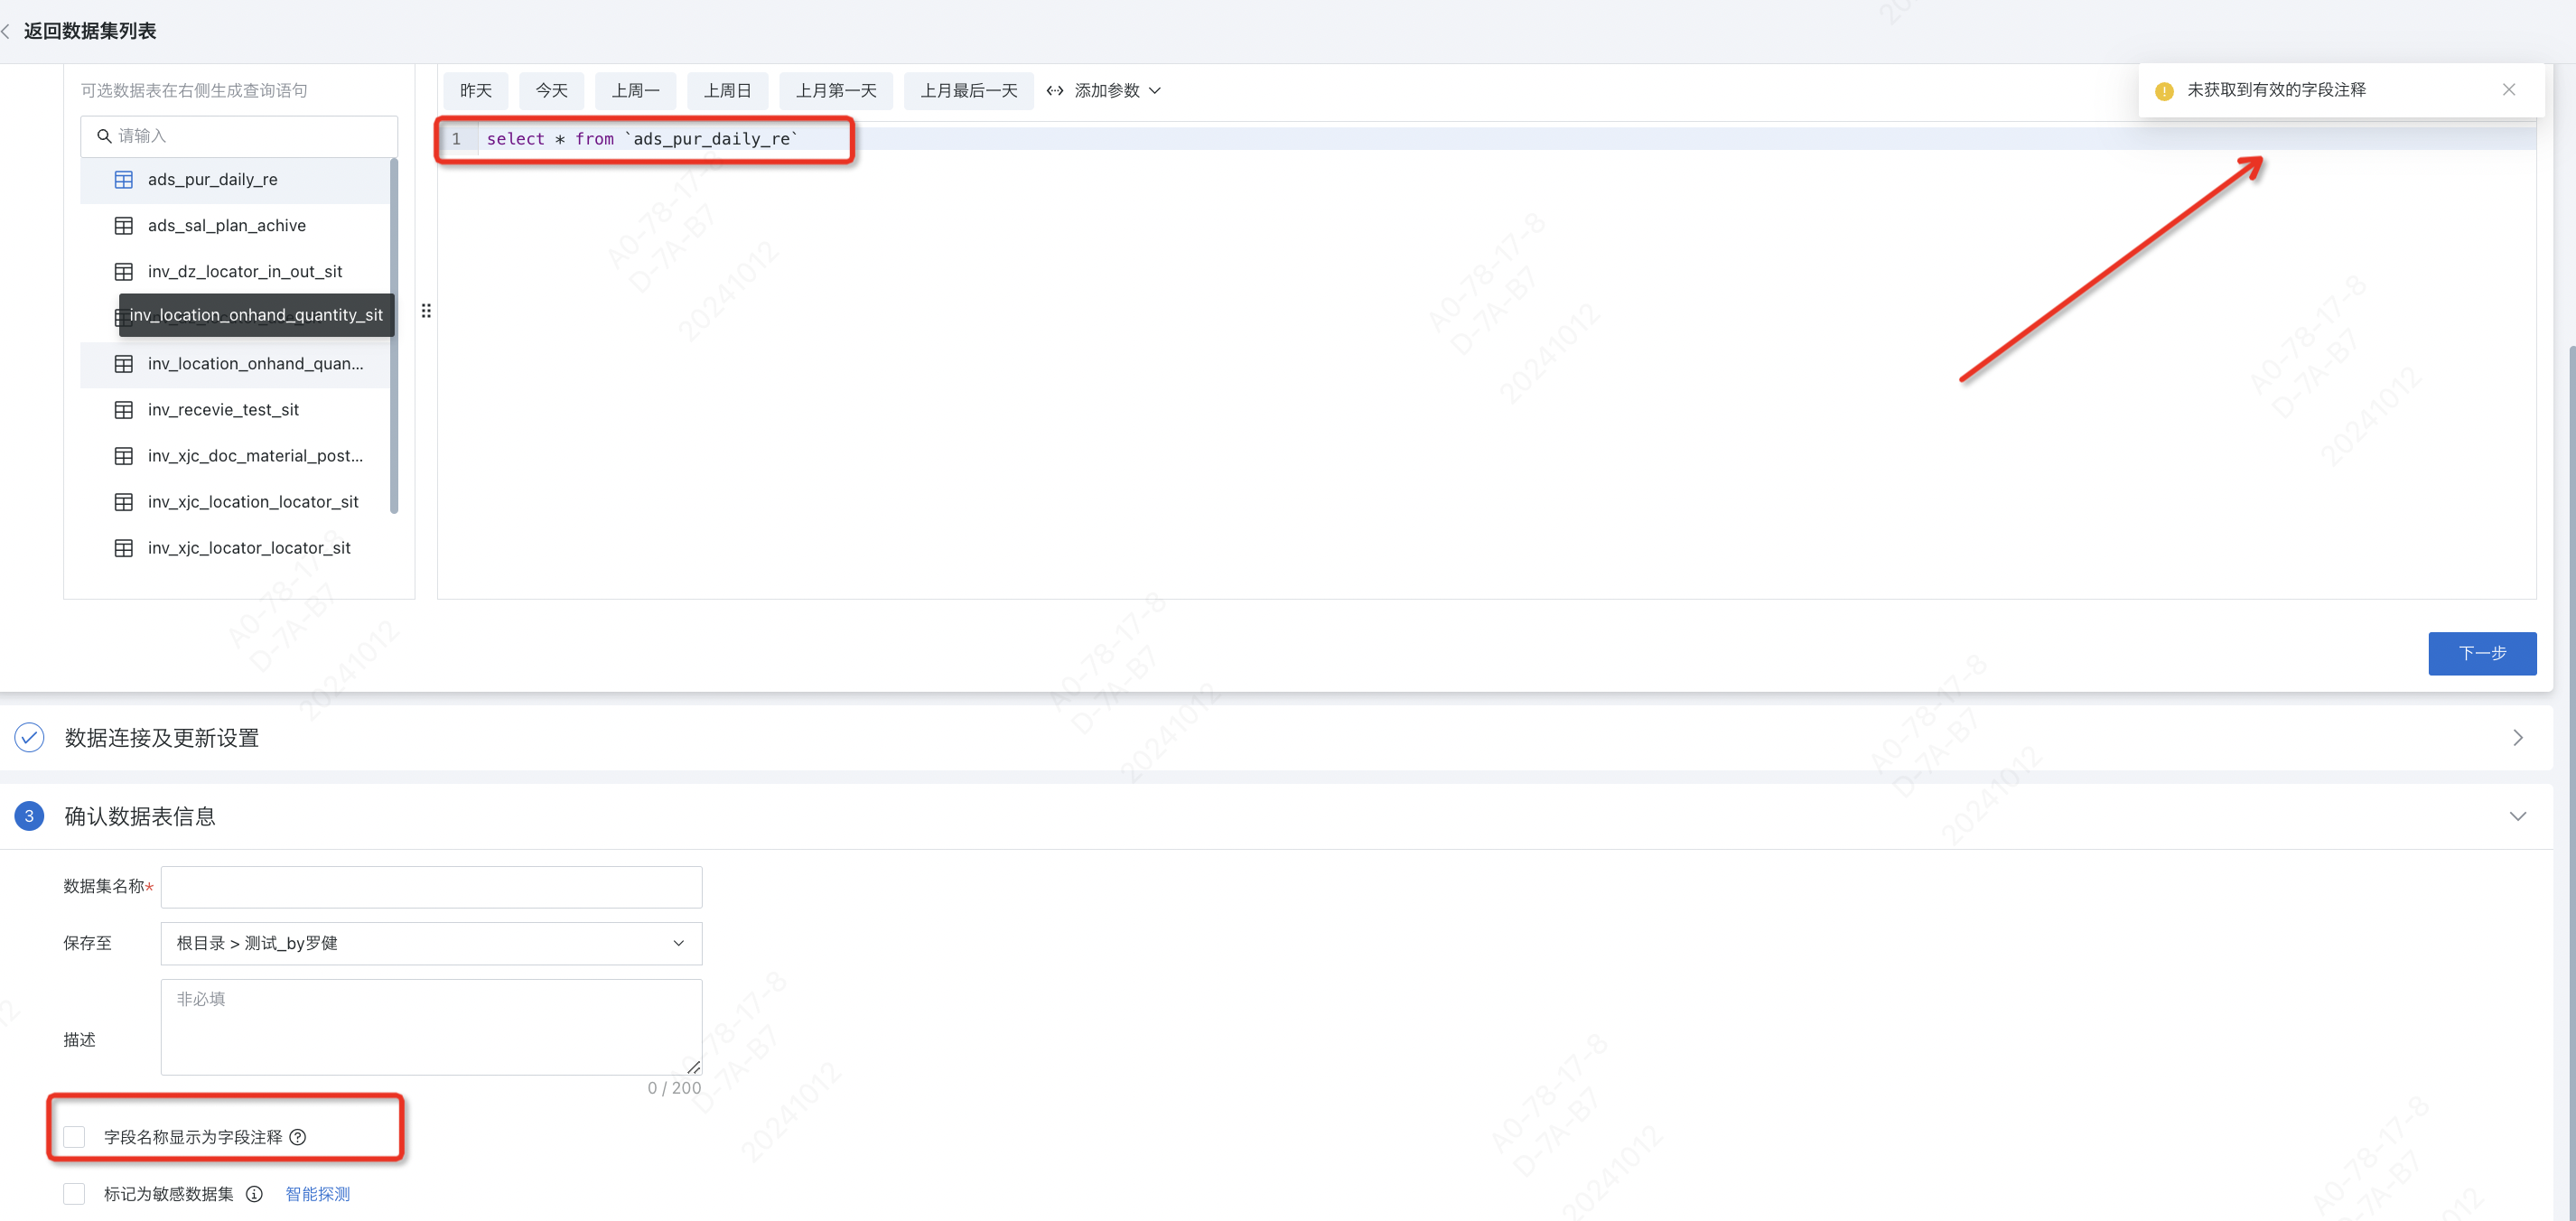Screen dimensions: 2576x1221
Task: Click the parameter code icon beside 添加参数
Action: tap(1055, 91)
